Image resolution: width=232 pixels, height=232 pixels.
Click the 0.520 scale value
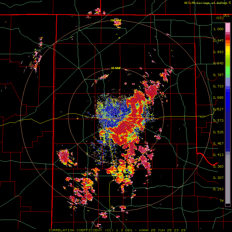[x=218, y=132]
